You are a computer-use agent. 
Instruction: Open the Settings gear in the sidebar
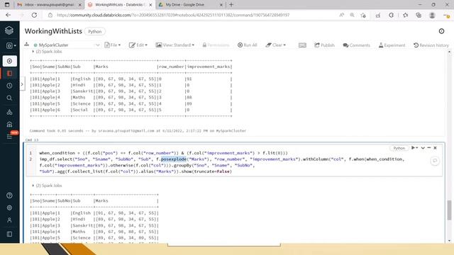point(9,208)
